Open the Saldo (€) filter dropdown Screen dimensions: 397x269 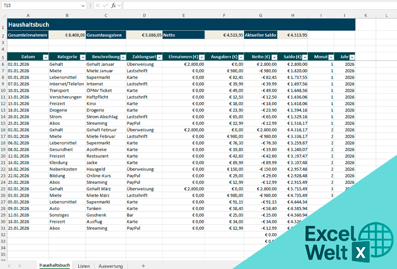click(304, 57)
